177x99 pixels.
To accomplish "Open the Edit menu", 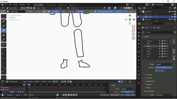I will (x=10, y=5).
